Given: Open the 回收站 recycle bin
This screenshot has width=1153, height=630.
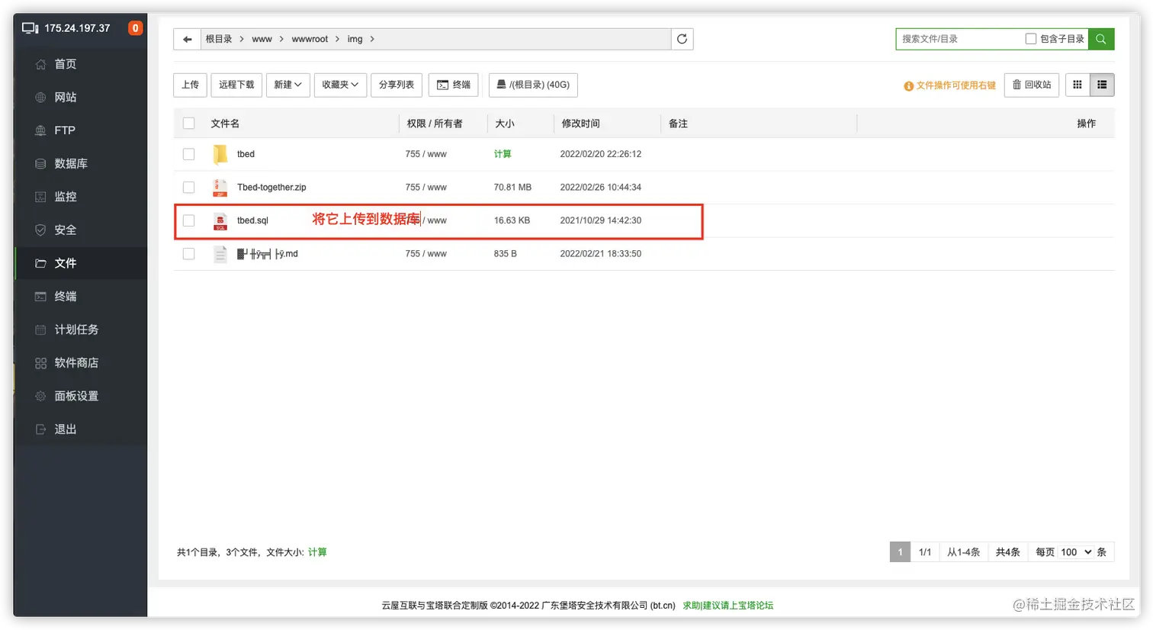Looking at the screenshot, I should (1031, 85).
